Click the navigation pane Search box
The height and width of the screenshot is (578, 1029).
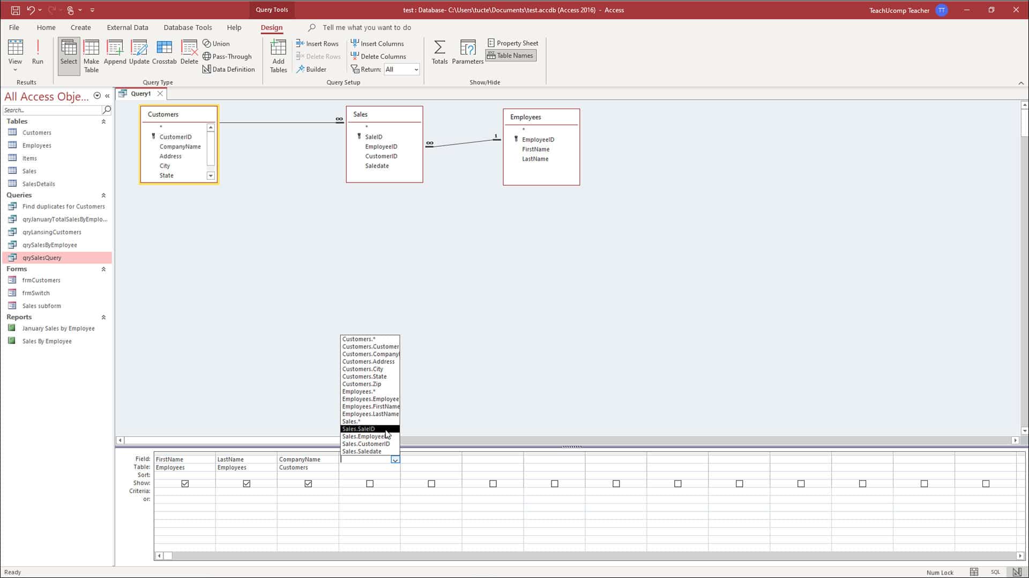click(52, 110)
